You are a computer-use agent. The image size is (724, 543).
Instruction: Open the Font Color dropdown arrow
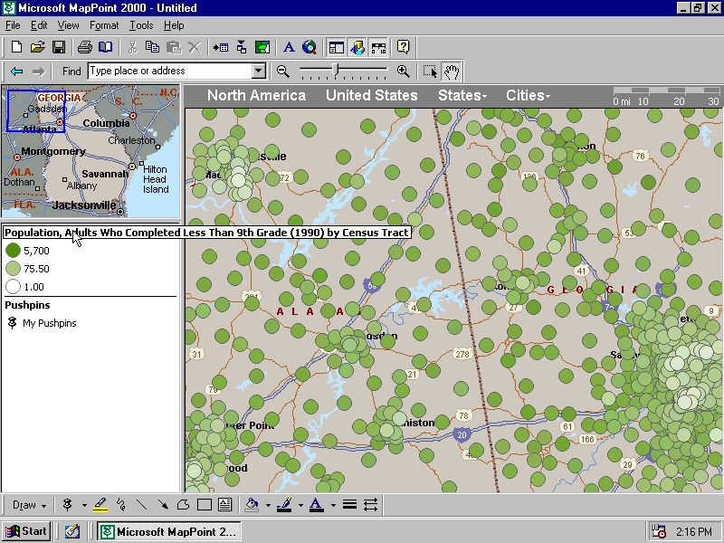click(x=333, y=505)
